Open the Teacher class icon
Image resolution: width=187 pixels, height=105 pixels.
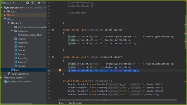(x=16, y=66)
